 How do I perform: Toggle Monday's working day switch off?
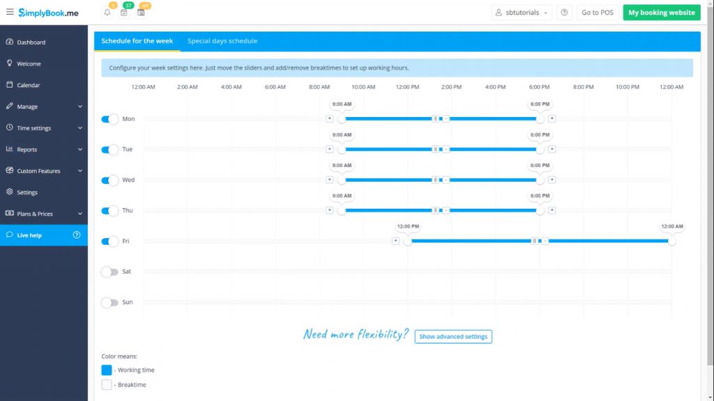pos(109,119)
